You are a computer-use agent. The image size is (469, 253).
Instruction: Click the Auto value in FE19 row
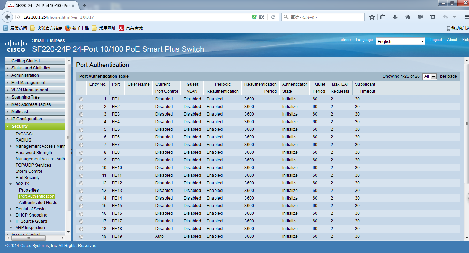[160, 236]
